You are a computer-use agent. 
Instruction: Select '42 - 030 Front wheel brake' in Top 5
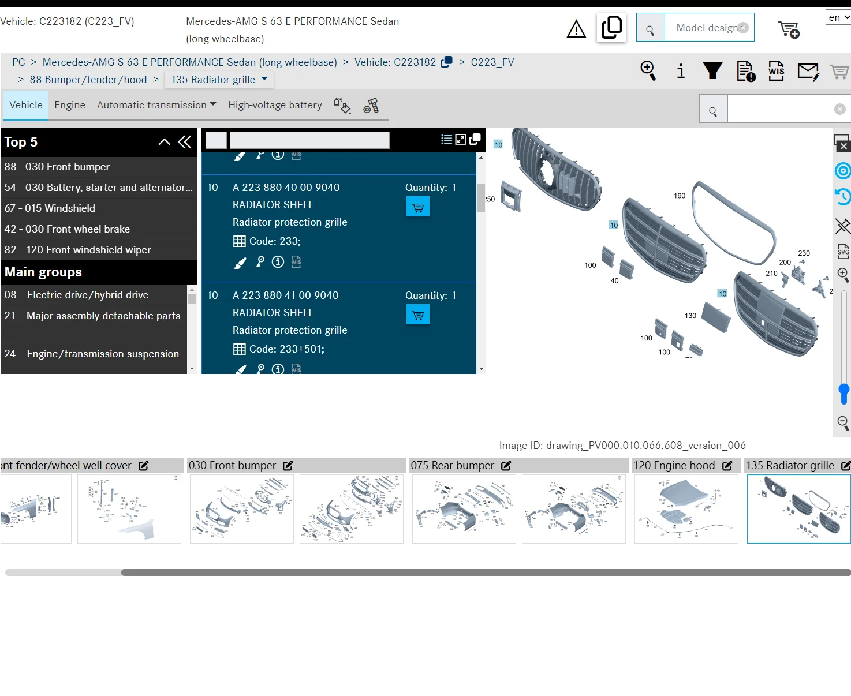[99, 229]
